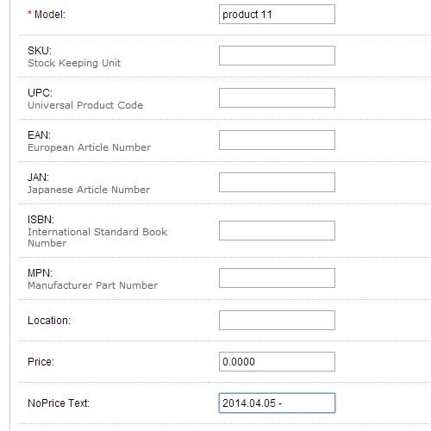The width and height of the screenshot is (431, 431).
Task: Activate the MPN input box
Action: pos(277,278)
